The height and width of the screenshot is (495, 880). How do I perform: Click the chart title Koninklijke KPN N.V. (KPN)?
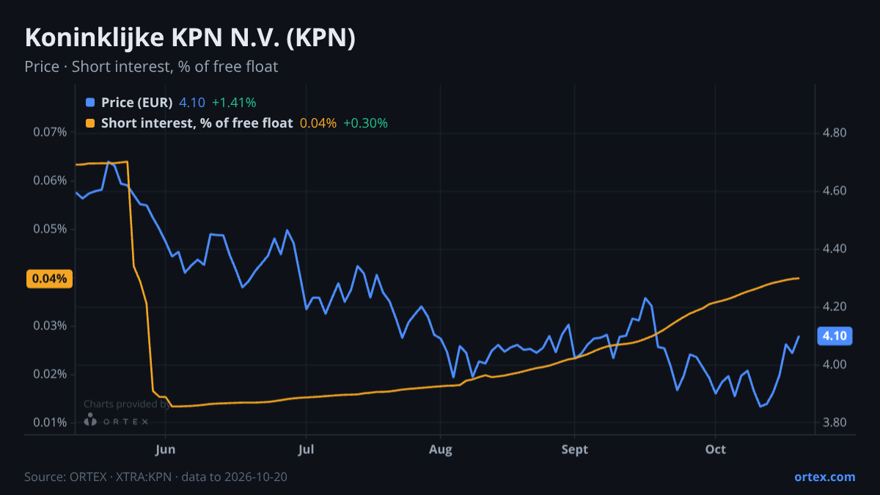point(190,38)
